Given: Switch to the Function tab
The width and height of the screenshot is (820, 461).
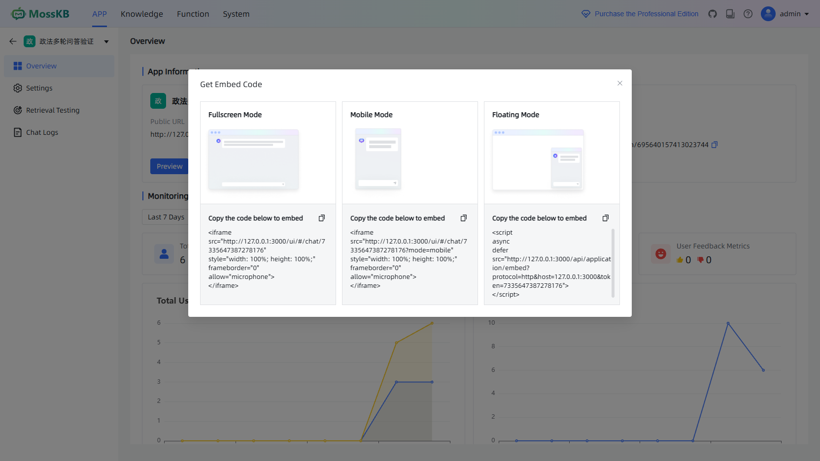Looking at the screenshot, I should click(x=193, y=14).
